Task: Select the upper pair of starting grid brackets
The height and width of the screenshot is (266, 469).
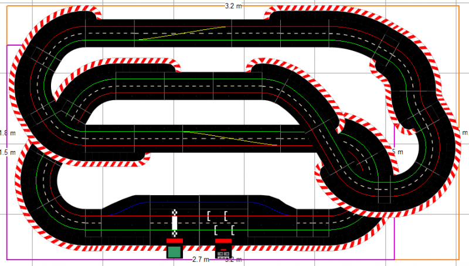Action: pyautogui.click(x=217, y=216)
